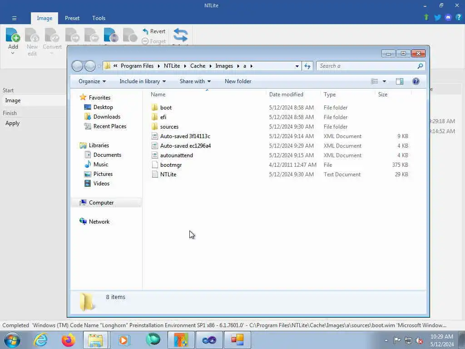Open Downloads in Favorites

pyautogui.click(x=107, y=117)
